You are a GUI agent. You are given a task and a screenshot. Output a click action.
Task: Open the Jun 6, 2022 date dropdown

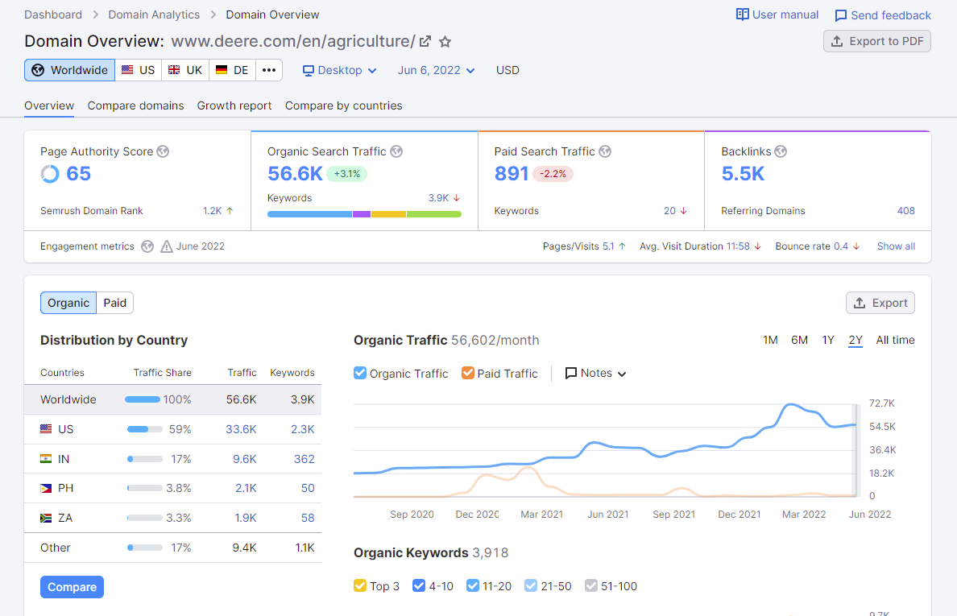tap(436, 71)
